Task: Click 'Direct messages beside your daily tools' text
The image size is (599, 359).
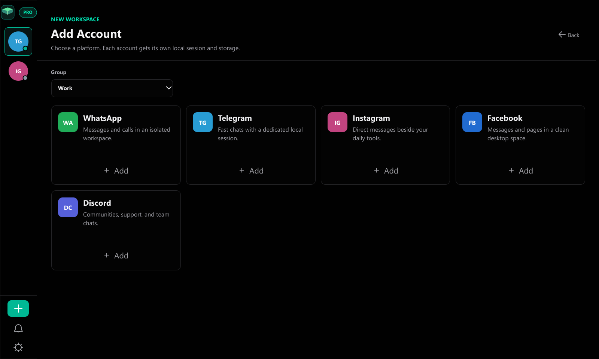Action: (x=390, y=134)
